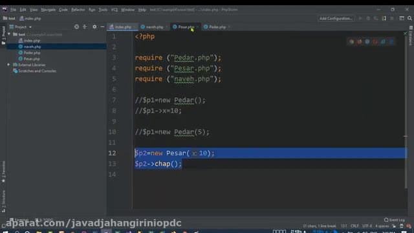Open Project panel settings gear
414x233 pixels.
click(94, 27)
